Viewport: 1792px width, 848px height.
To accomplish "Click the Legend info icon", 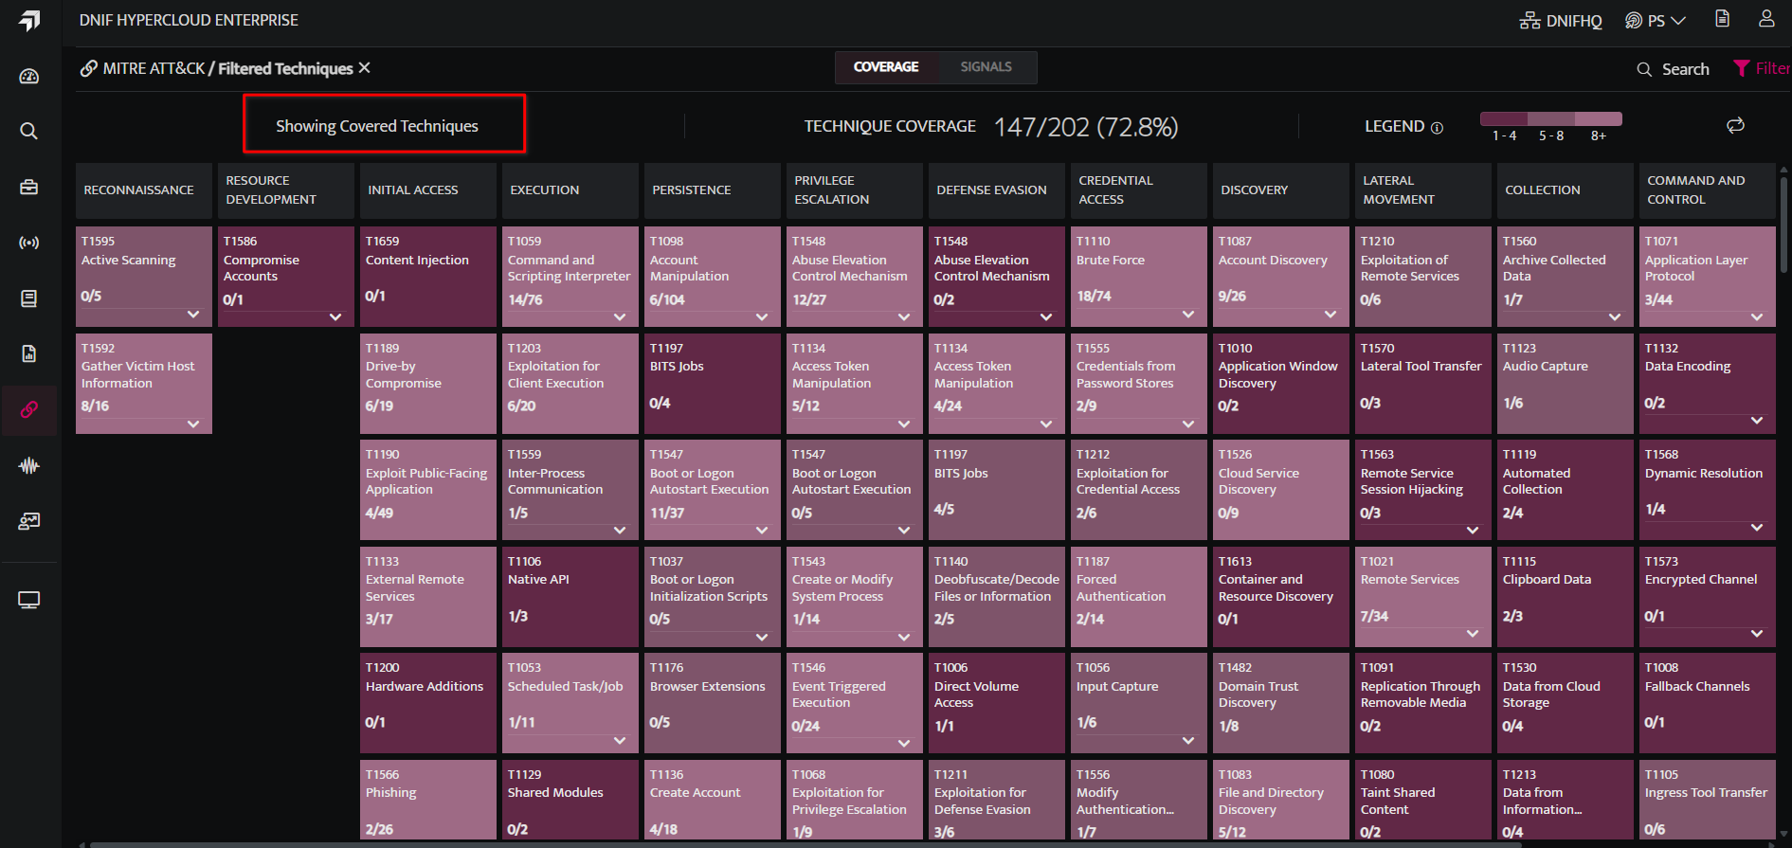I will 1437,128.
